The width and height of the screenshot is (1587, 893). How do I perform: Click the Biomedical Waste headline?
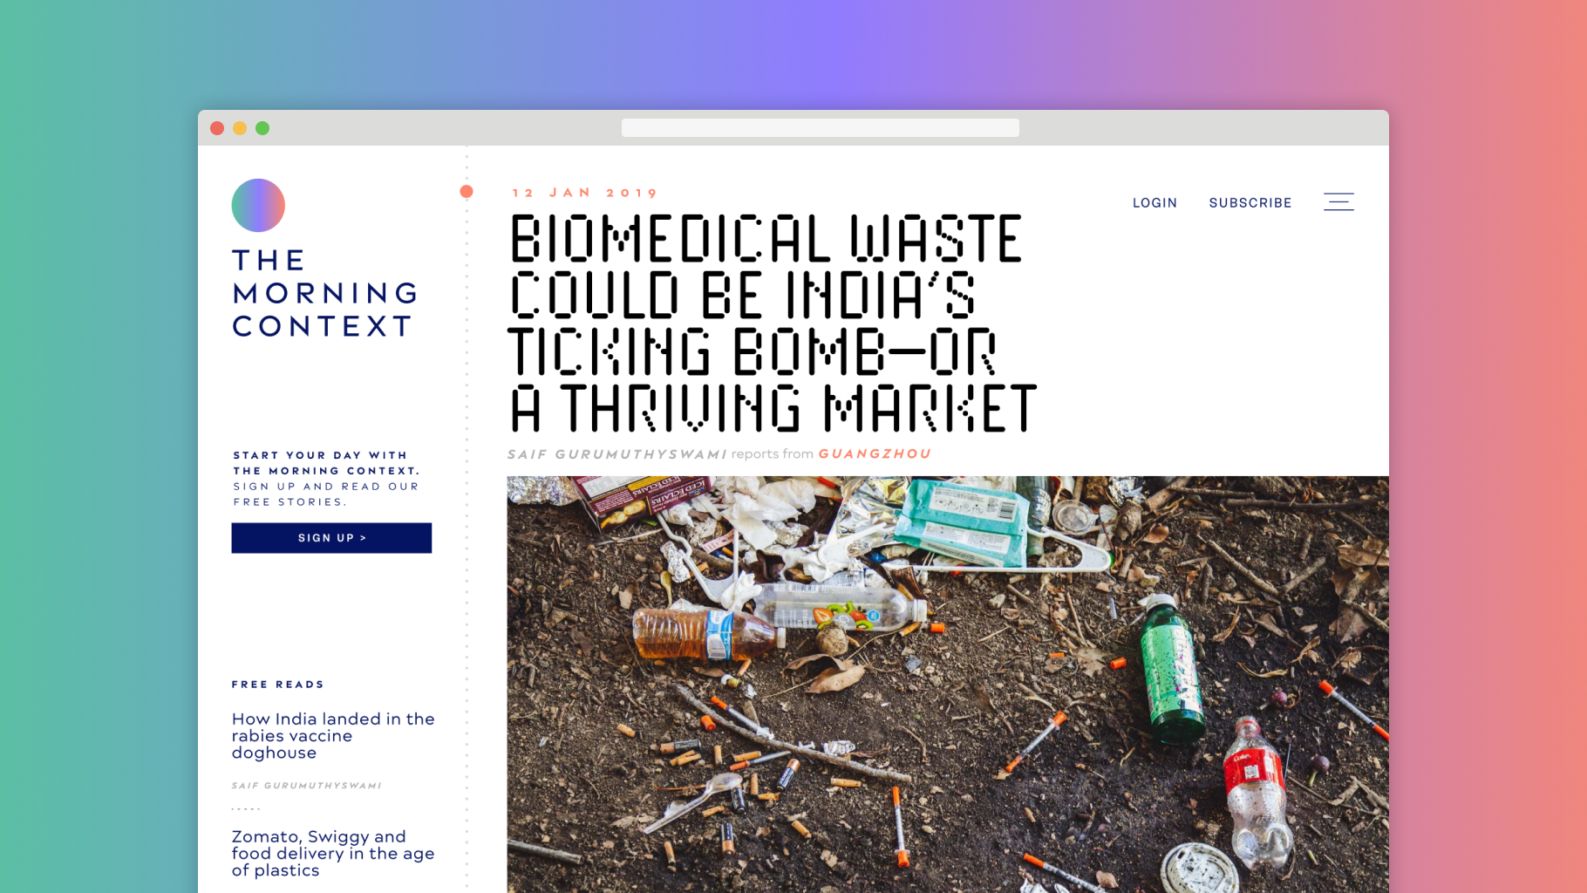[x=773, y=324]
